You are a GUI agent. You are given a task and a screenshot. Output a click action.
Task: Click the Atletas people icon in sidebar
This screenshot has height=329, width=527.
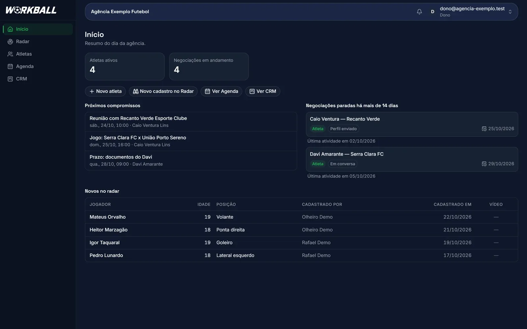pyautogui.click(x=10, y=54)
